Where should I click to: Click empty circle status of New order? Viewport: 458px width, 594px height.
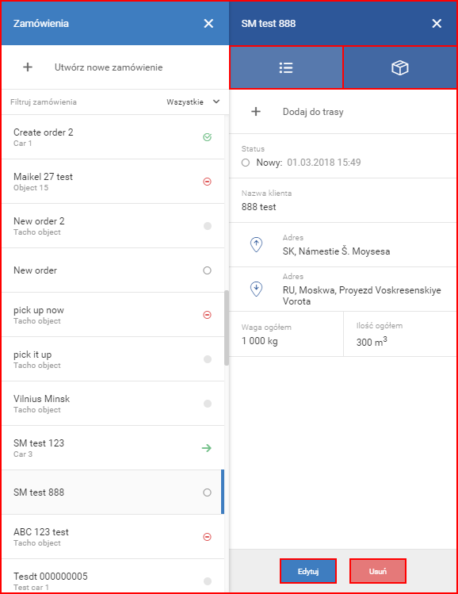[x=207, y=270]
